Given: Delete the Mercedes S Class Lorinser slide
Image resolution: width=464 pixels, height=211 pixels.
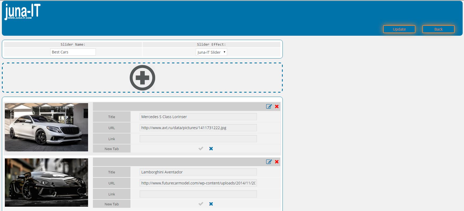Looking at the screenshot, I should pos(277,106).
